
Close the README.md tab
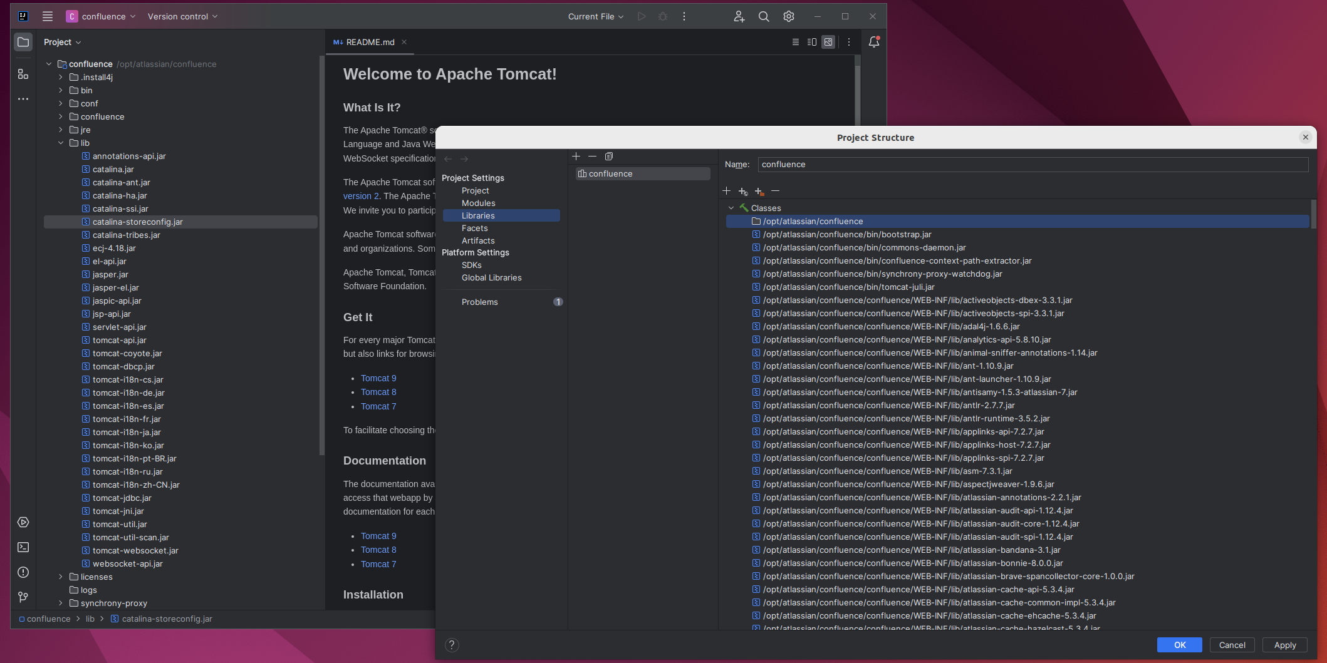point(404,42)
